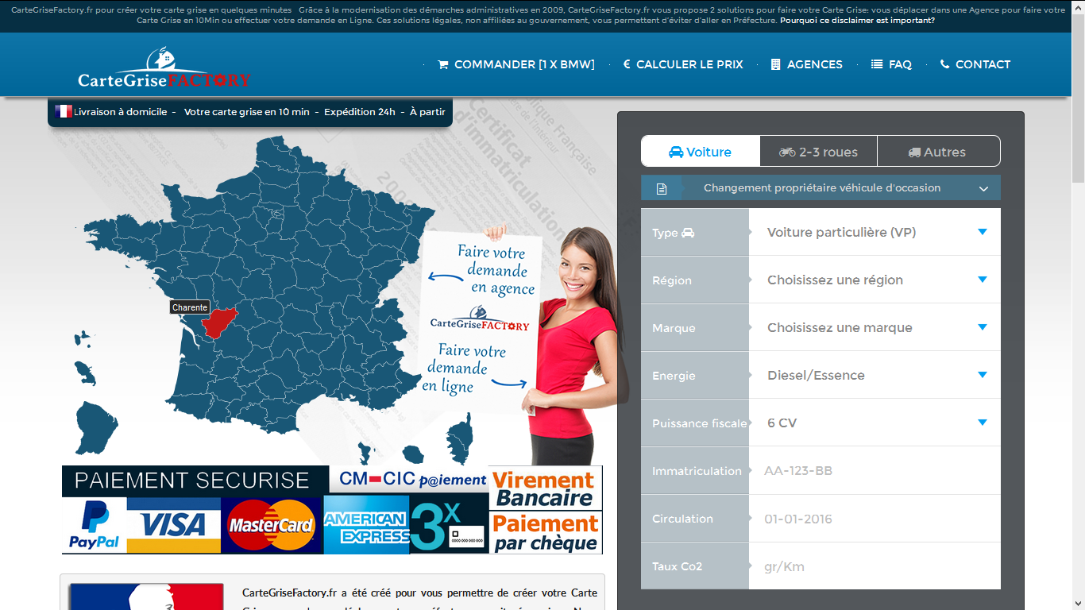The image size is (1085, 610).
Task: Click the car icon in the Voiture tab
Action: pos(676,152)
